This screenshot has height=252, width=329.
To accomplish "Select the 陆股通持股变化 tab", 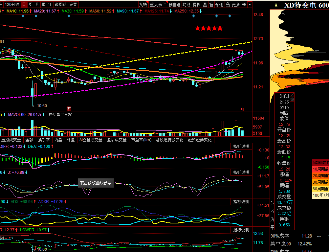I will (x=169, y=140).
